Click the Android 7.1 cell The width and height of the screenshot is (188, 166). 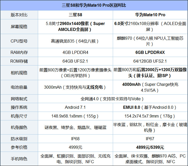pos(75,107)
